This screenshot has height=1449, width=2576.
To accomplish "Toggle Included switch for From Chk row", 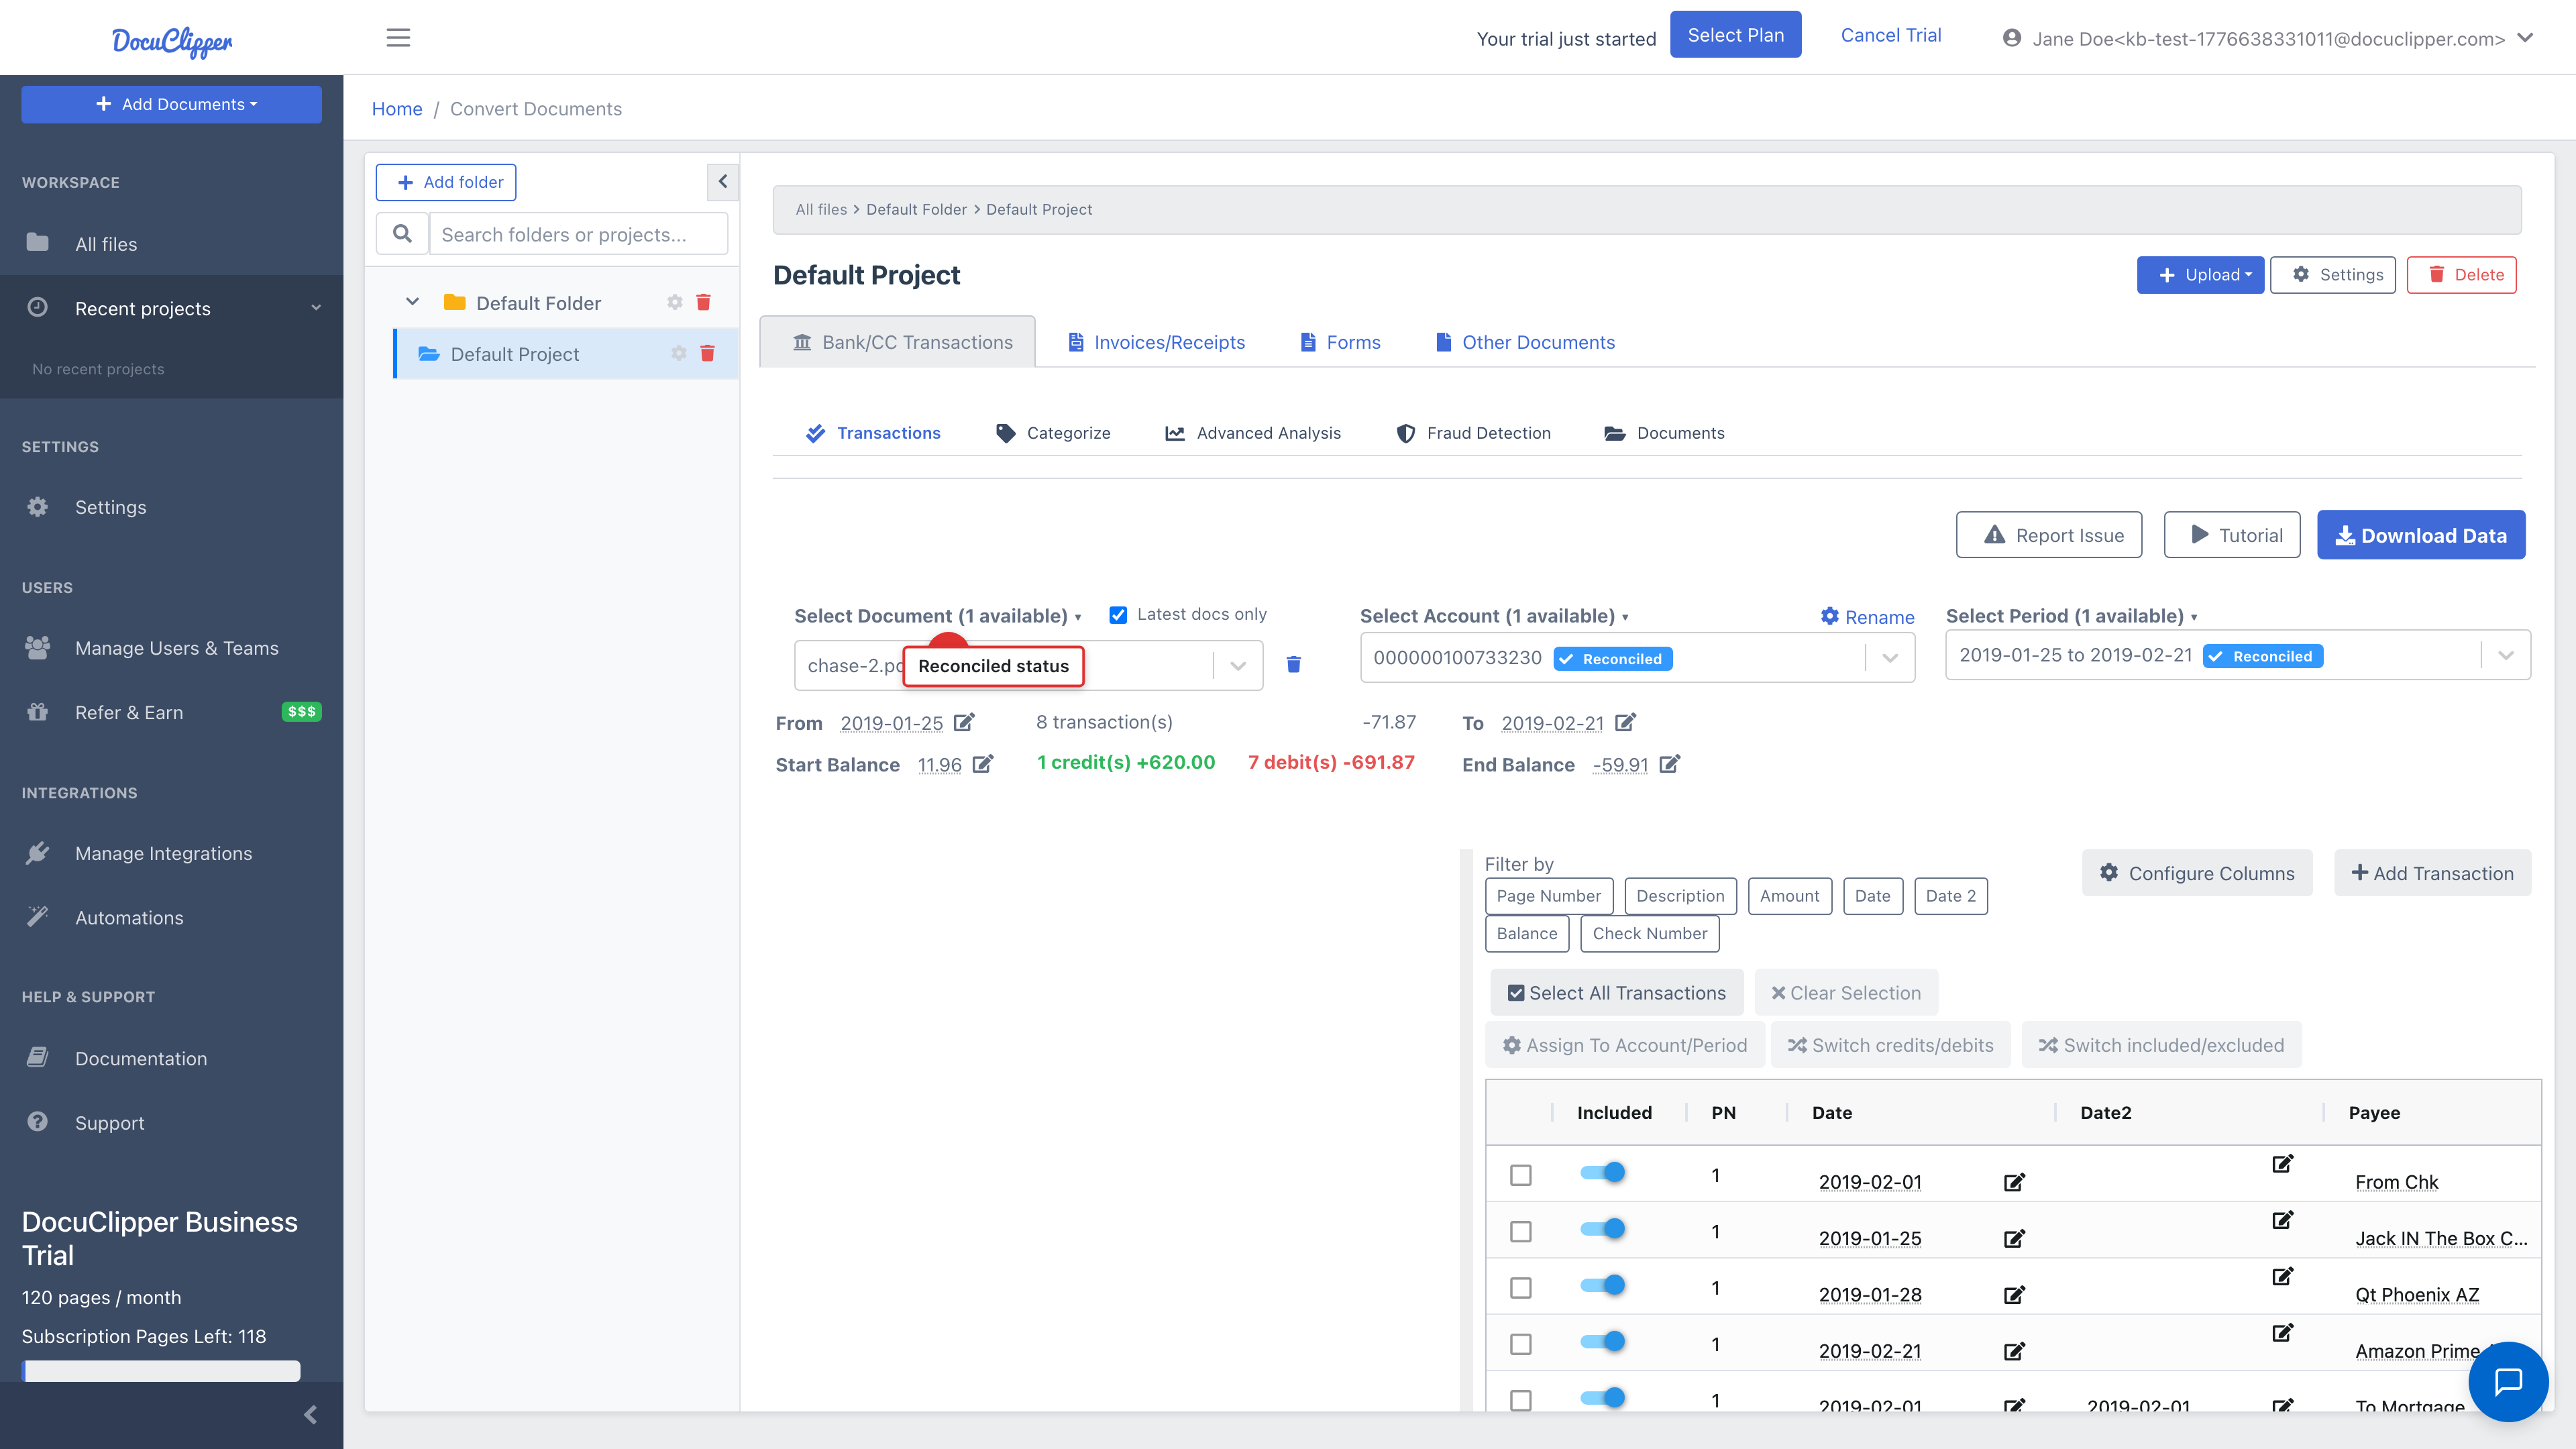I will [x=1603, y=1172].
